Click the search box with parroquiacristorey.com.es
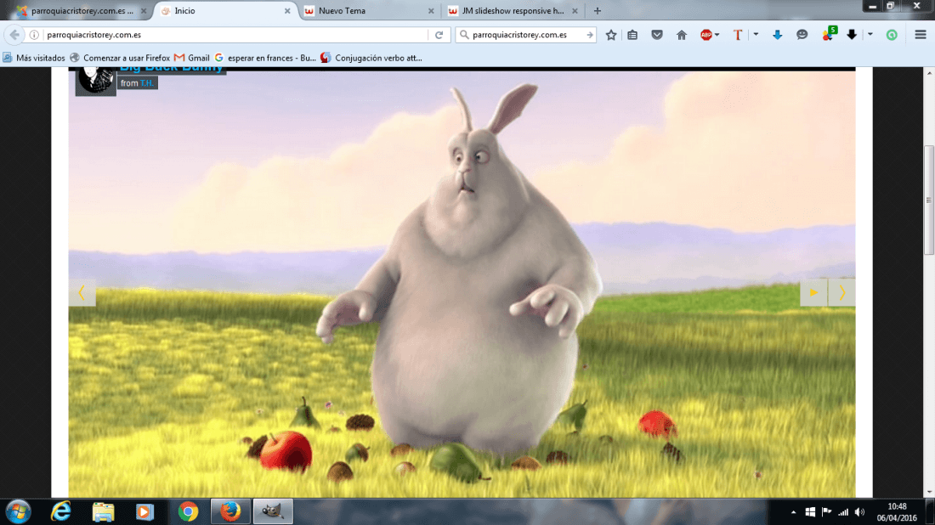Image resolution: width=935 pixels, height=525 pixels. [524, 35]
